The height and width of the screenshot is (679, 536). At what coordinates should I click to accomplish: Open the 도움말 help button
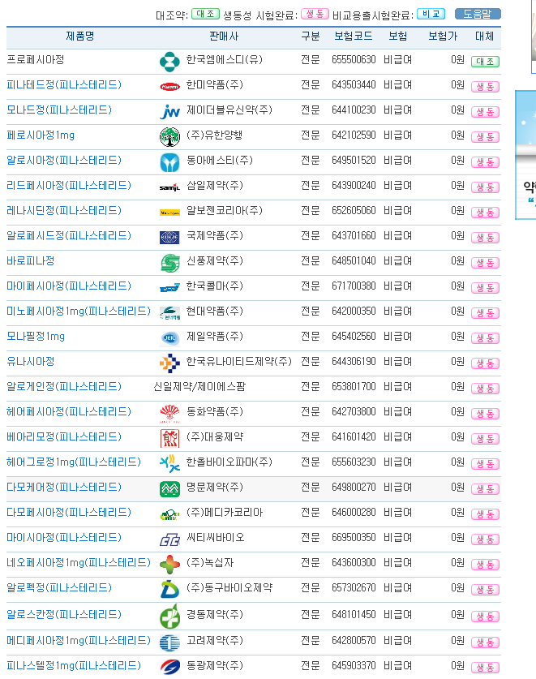pos(478,14)
